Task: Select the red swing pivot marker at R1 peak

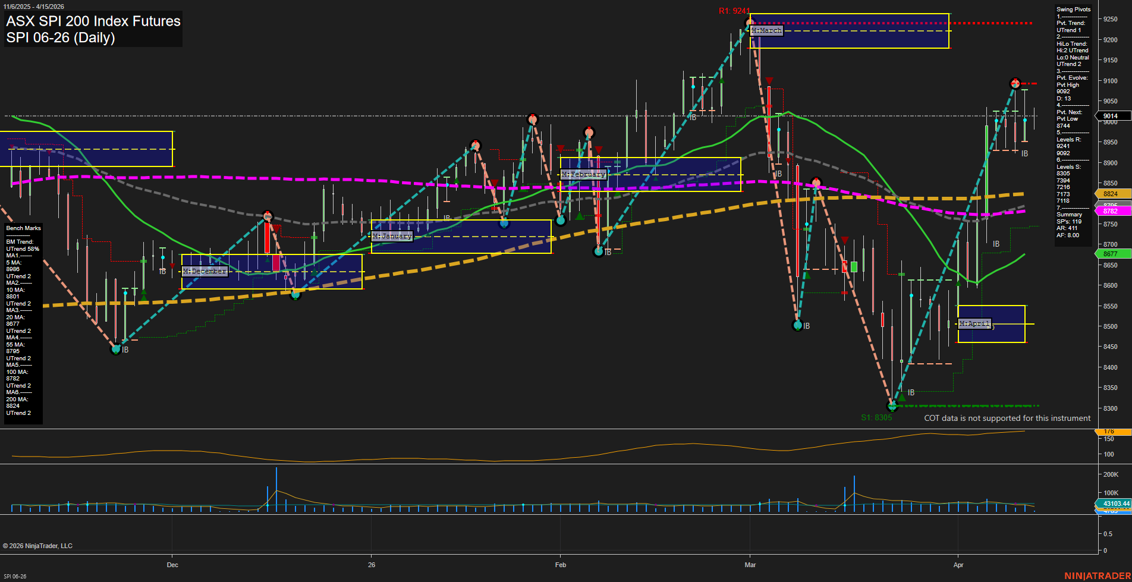Action: (x=749, y=22)
